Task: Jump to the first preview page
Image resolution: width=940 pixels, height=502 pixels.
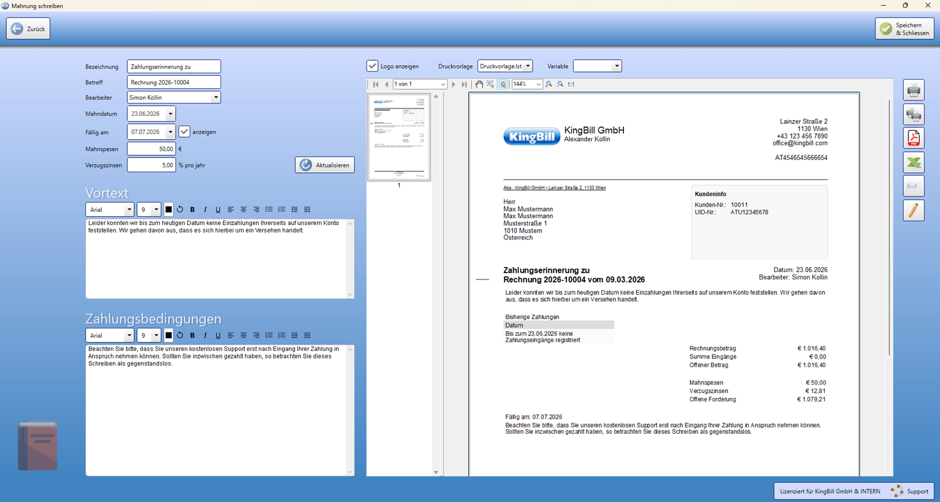Action: pos(375,84)
